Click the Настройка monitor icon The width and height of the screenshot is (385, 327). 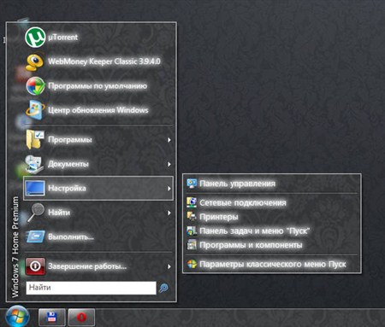click(35, 188)
